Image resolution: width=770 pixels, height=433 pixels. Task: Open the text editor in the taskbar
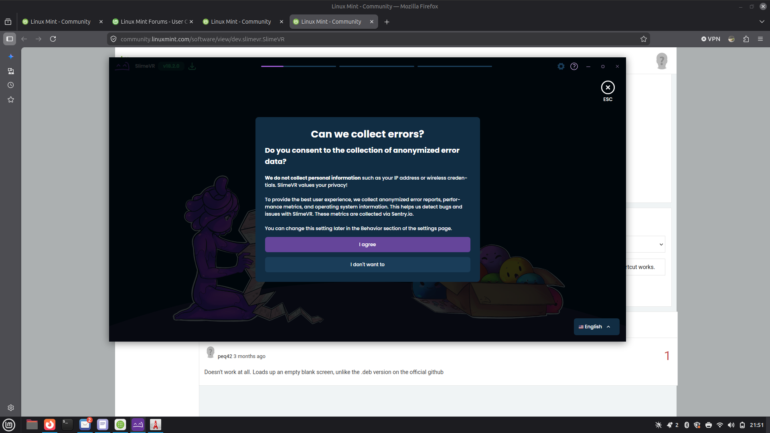[103, 425]
